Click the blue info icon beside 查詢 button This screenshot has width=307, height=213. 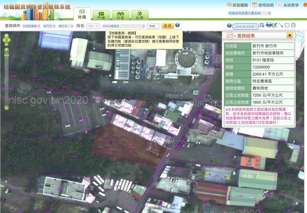(177, 25)
